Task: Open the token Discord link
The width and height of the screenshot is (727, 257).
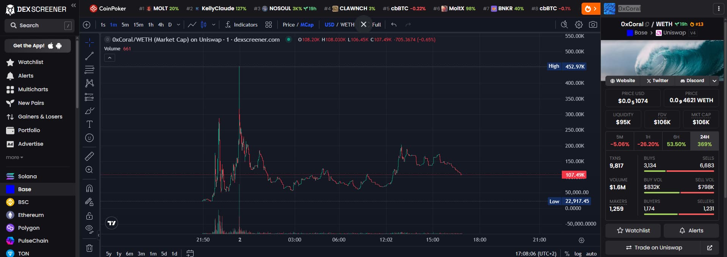Action: pyautogui.click(x=692, y=81)
